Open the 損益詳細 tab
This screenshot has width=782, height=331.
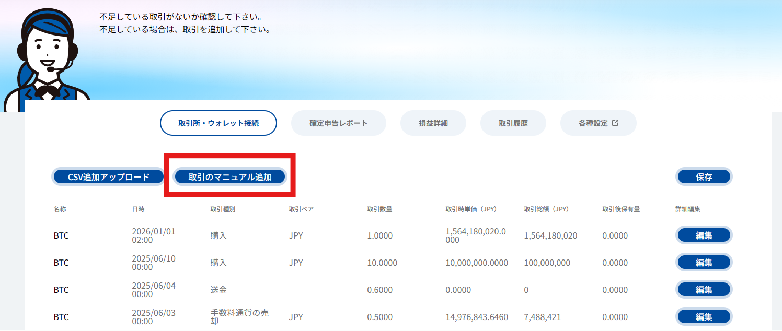[433, 123]
